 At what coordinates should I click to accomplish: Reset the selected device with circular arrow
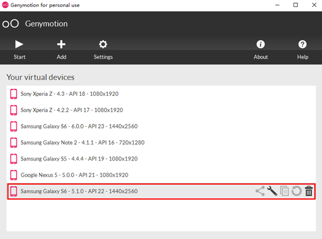point(296,191)
